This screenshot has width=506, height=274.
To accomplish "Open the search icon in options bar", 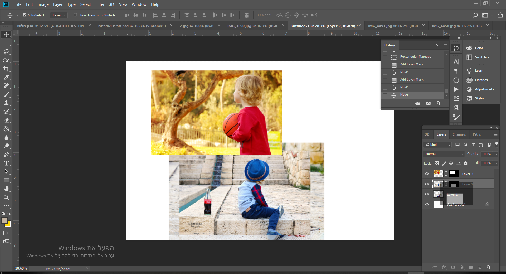I will point(475,15).
